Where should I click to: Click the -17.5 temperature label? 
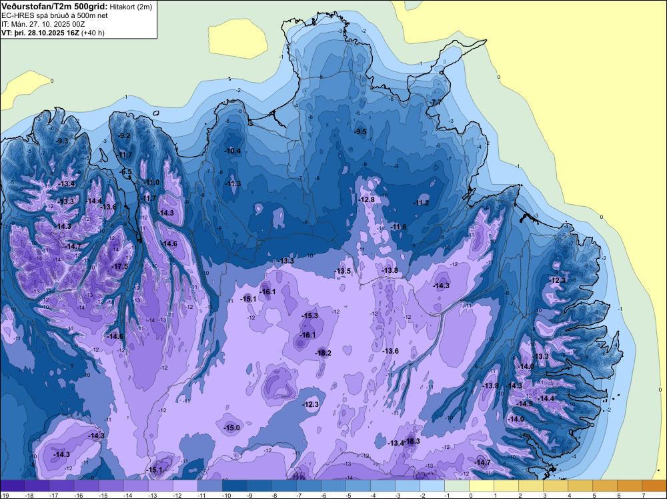click(x=119, y=266)
